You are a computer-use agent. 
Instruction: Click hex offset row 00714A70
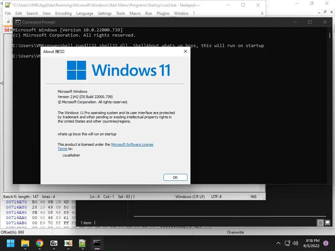(x=16, y=202)
